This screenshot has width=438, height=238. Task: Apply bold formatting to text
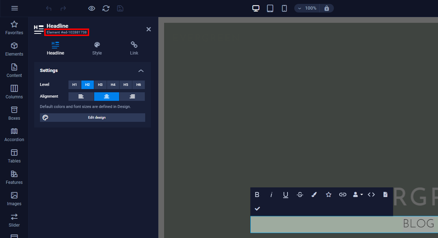click(x=257, y=195)
